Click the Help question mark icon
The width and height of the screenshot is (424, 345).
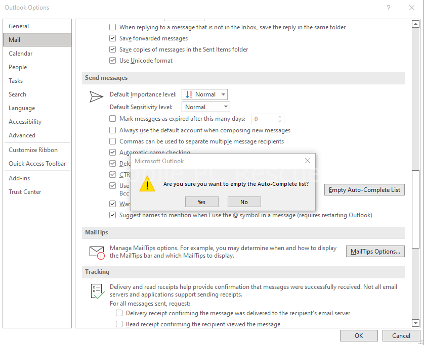389,8
